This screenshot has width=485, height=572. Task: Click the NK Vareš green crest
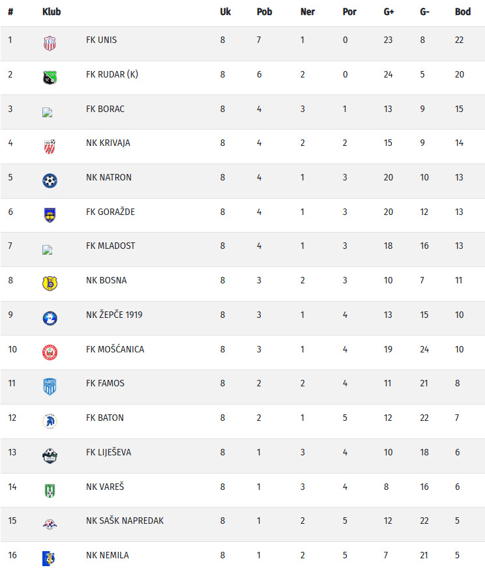click(x=50, y=490)
